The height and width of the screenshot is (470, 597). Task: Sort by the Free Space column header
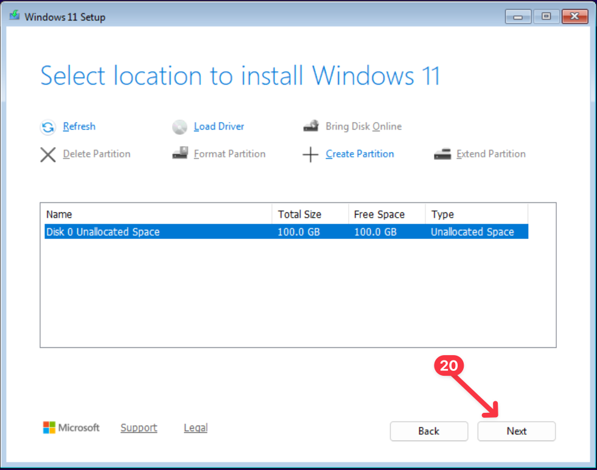(x=386, y=214)
